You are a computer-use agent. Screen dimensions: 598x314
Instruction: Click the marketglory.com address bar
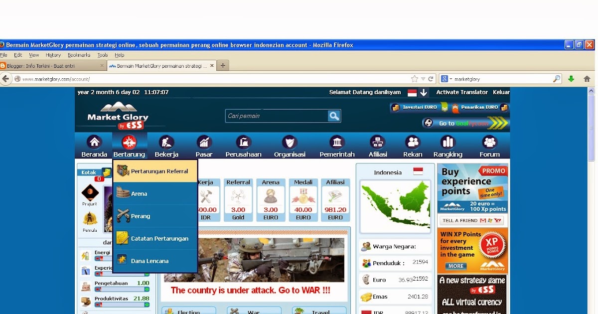coord(214,79)
